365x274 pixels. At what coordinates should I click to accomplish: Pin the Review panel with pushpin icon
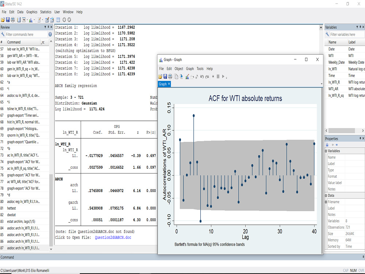coord(48,27)
